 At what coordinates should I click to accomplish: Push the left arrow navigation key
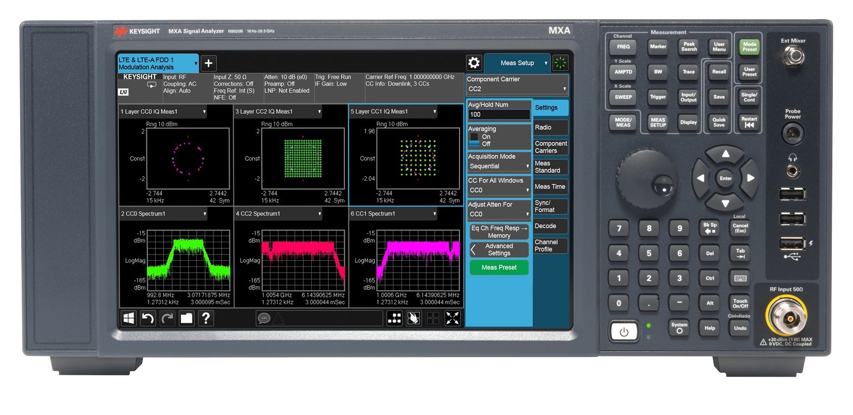pyautogui.click(x=700, y=179)
